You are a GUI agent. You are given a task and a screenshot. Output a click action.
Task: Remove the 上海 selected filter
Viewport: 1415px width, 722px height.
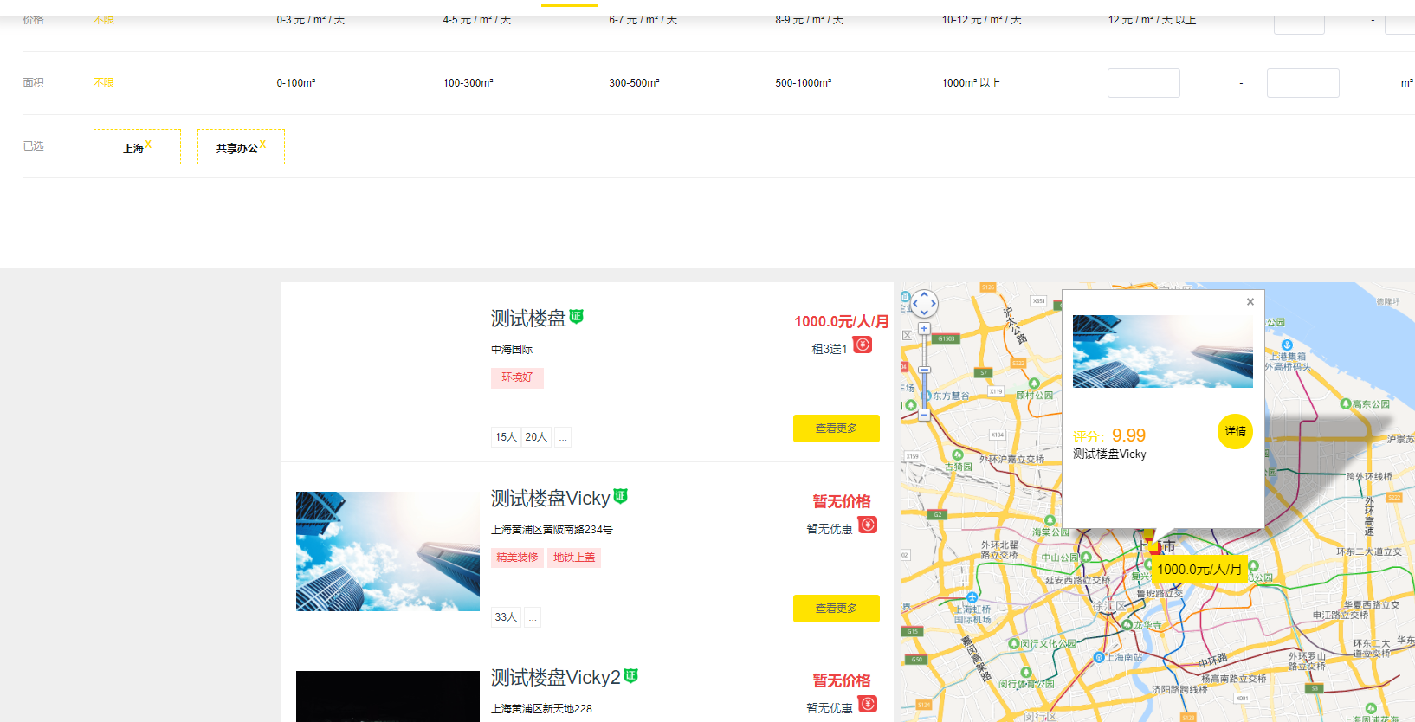coord(148,145)
